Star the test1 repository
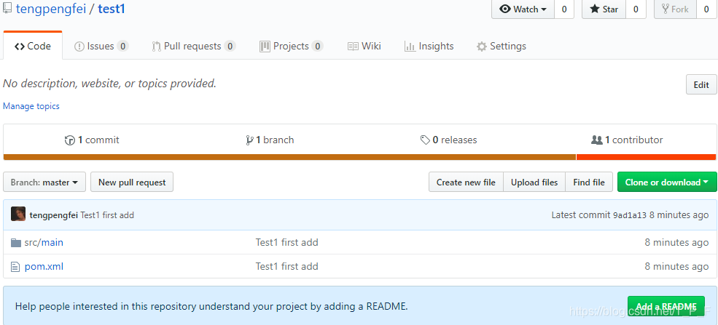Viewport: 718px width, 325px height. click(x=604, y=9)
